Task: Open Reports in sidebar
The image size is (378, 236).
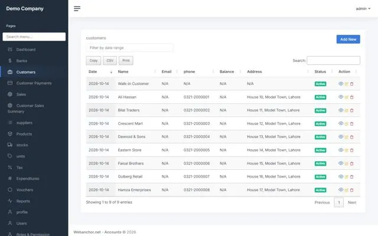Action: coord(34,201)
